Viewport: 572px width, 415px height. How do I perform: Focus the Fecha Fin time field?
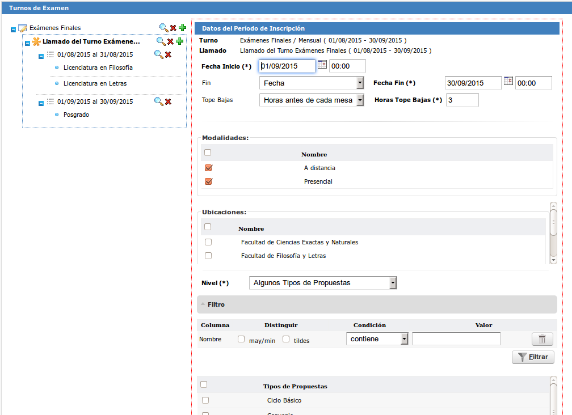coord(533,83)
